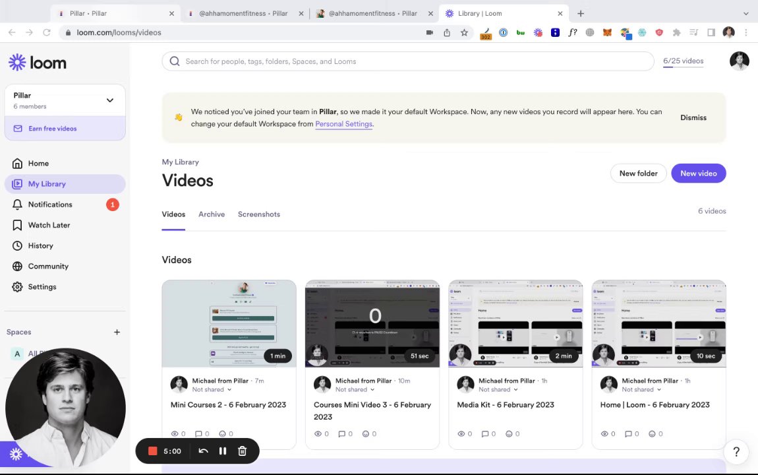Open the browser extensions puzzle icon
This screenshot has width=758, height=475.
click(x=676, y=32)
